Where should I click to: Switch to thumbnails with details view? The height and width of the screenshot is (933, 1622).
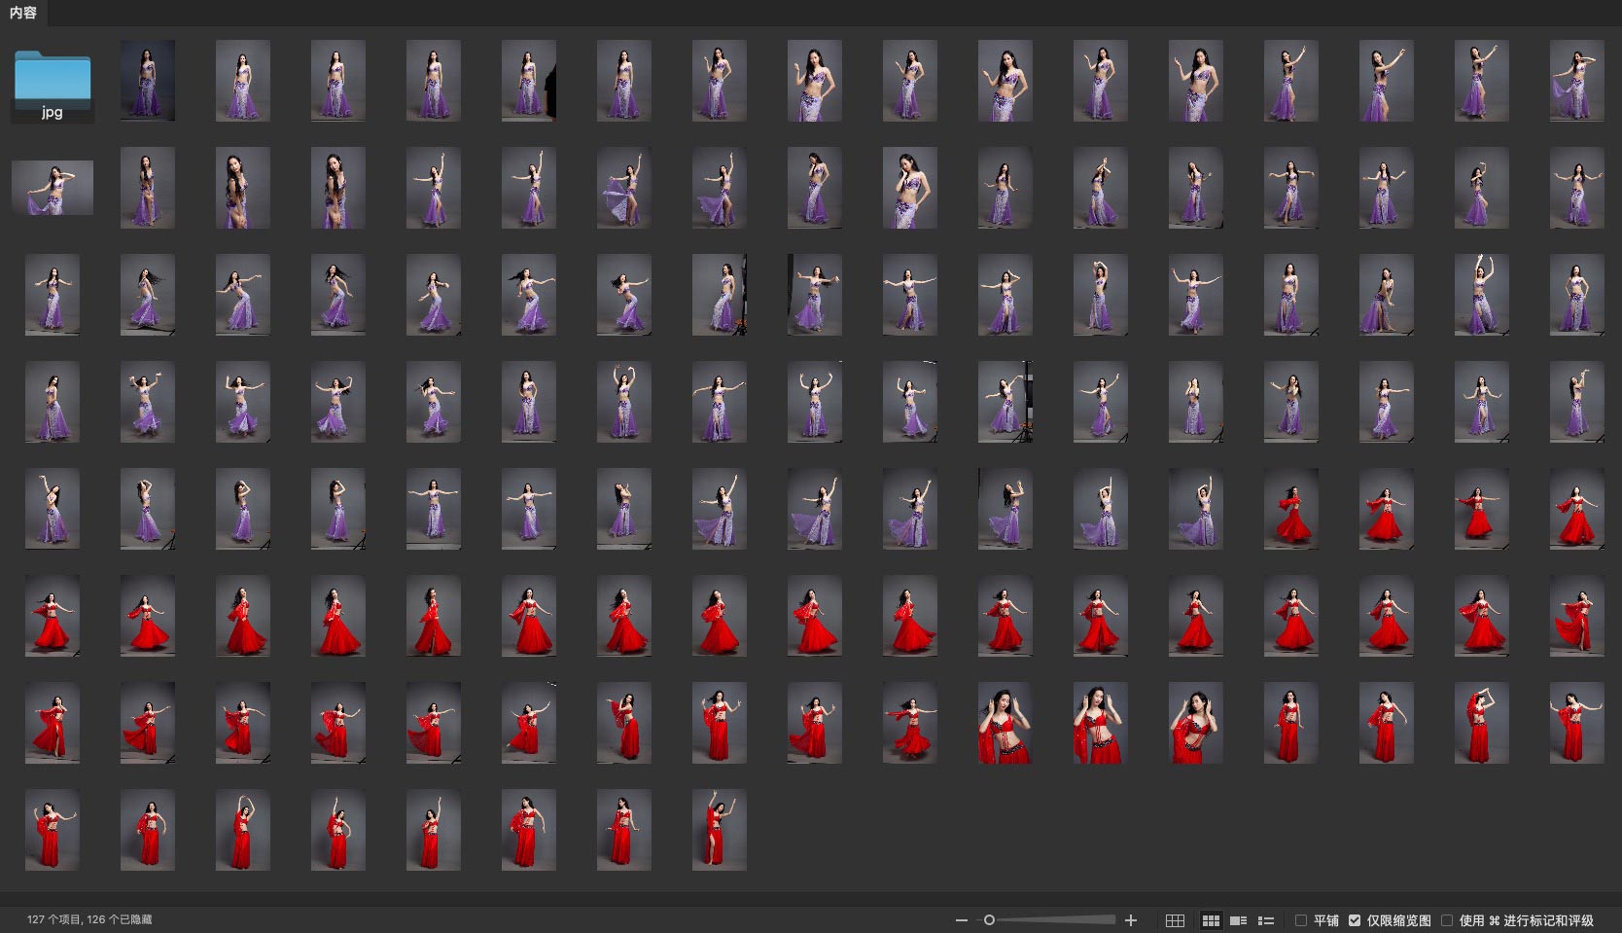coord(1238,920)
